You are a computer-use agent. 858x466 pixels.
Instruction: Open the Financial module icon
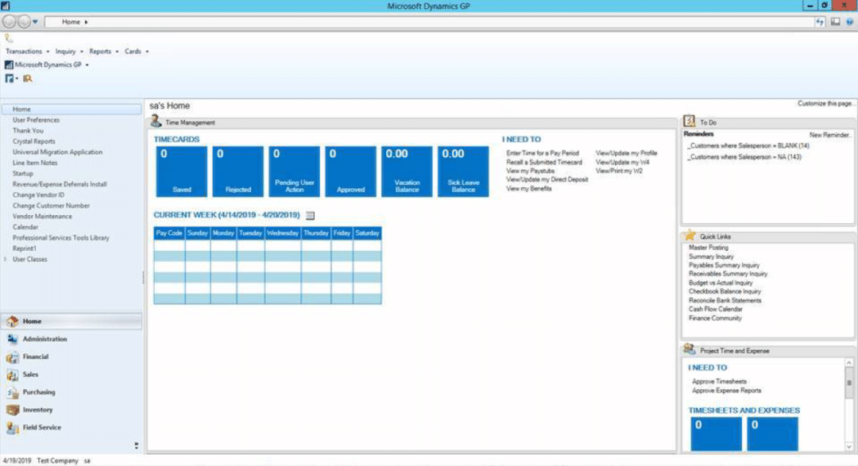[14, 356]
